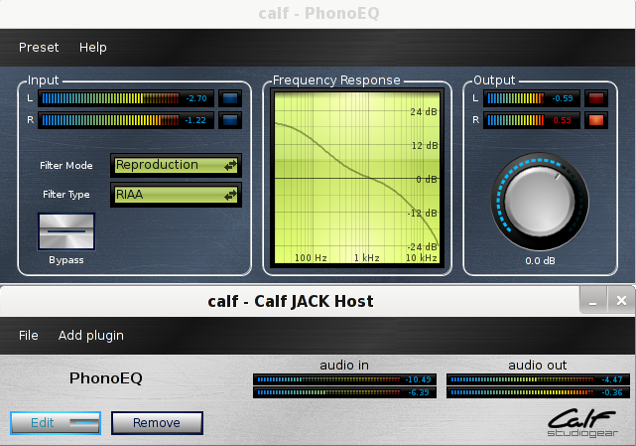Screen dimensions: 636x446
Task: Click the red 0.59 output R level value
Action: click(x=563, y=120)
